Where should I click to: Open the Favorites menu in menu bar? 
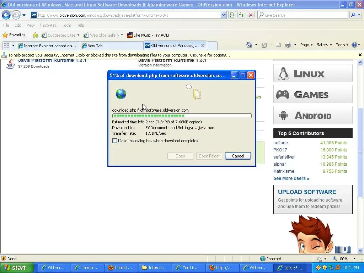[48, 25]
